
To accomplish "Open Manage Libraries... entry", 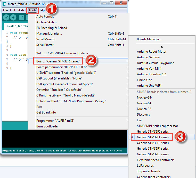I will pyautogui.click(x=78, y=34).
